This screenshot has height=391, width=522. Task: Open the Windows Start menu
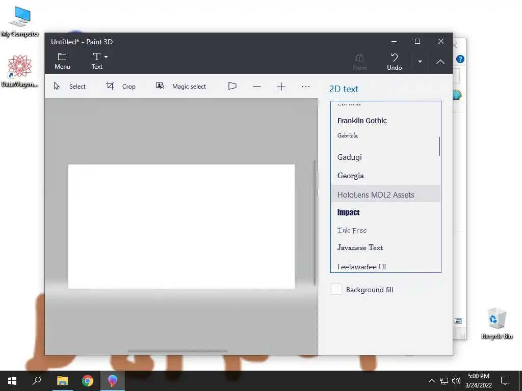12,381
